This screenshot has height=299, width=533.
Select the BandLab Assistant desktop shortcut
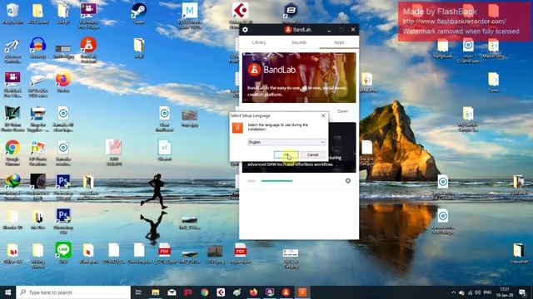point(88,50)
